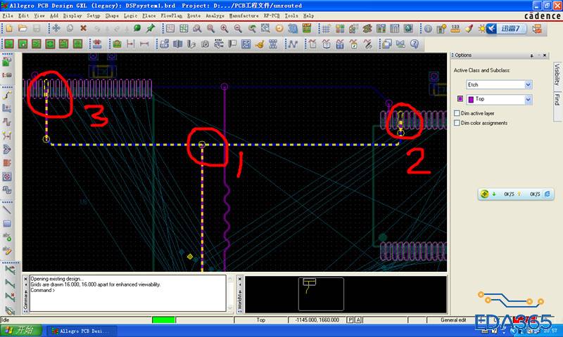Open the Find side tab
The image size is (563, 337).
click(x=557, y=99)
